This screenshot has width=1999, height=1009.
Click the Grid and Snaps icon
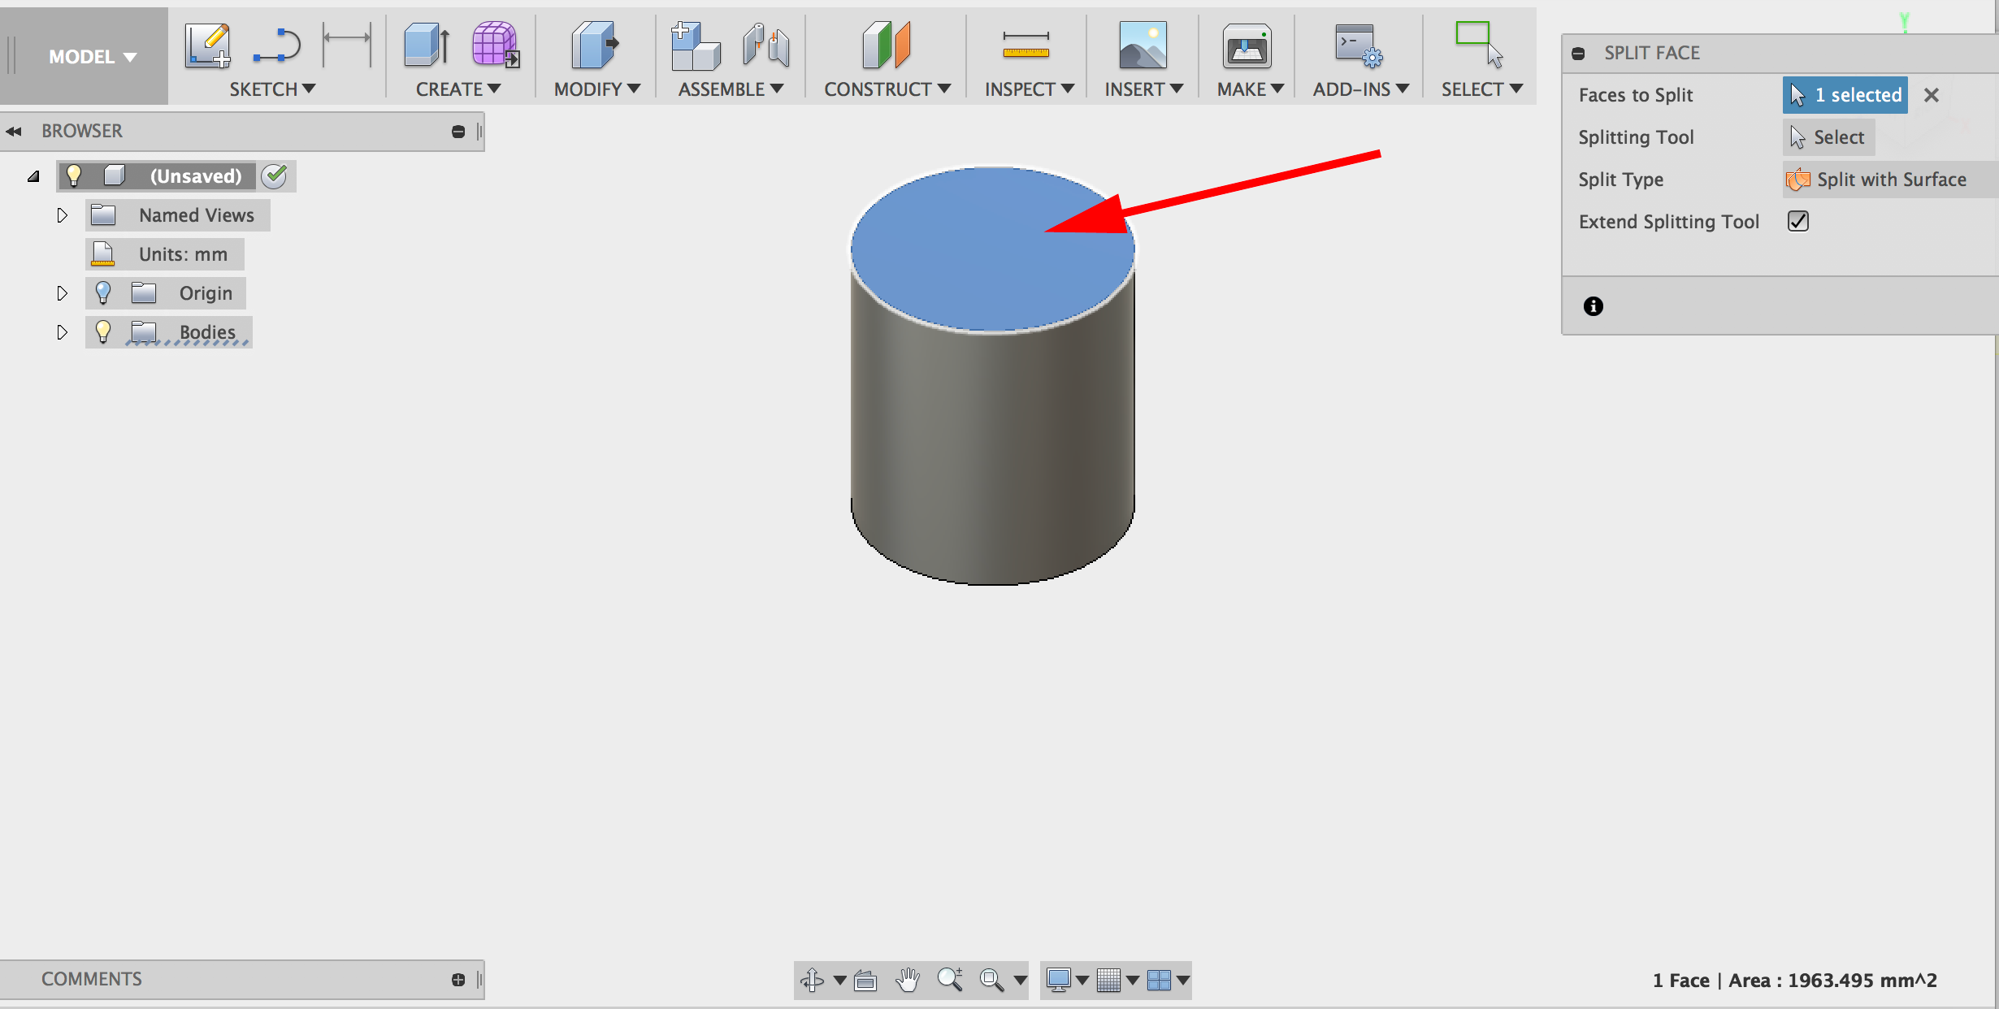click(1108, 980)
